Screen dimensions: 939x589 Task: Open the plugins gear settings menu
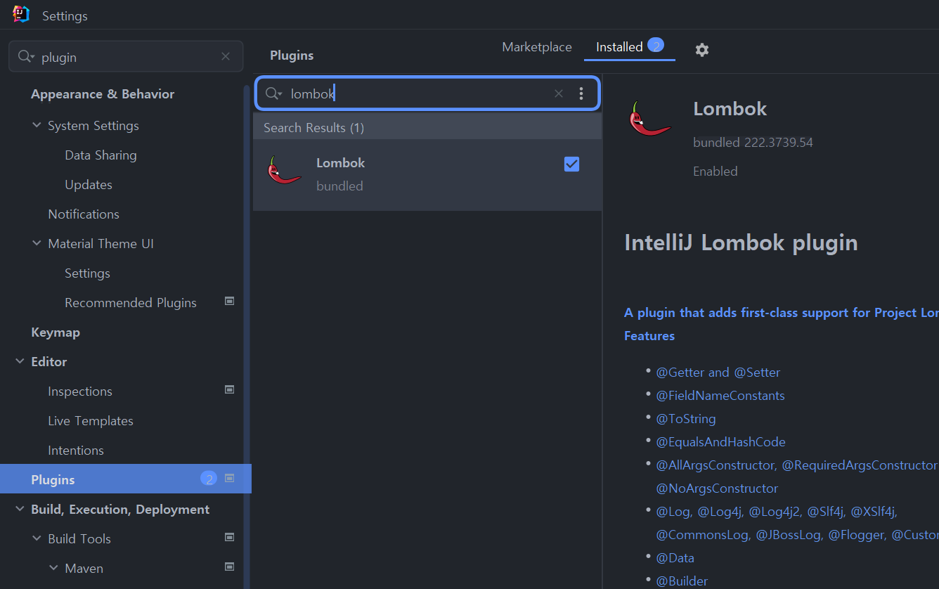point(702,50)
